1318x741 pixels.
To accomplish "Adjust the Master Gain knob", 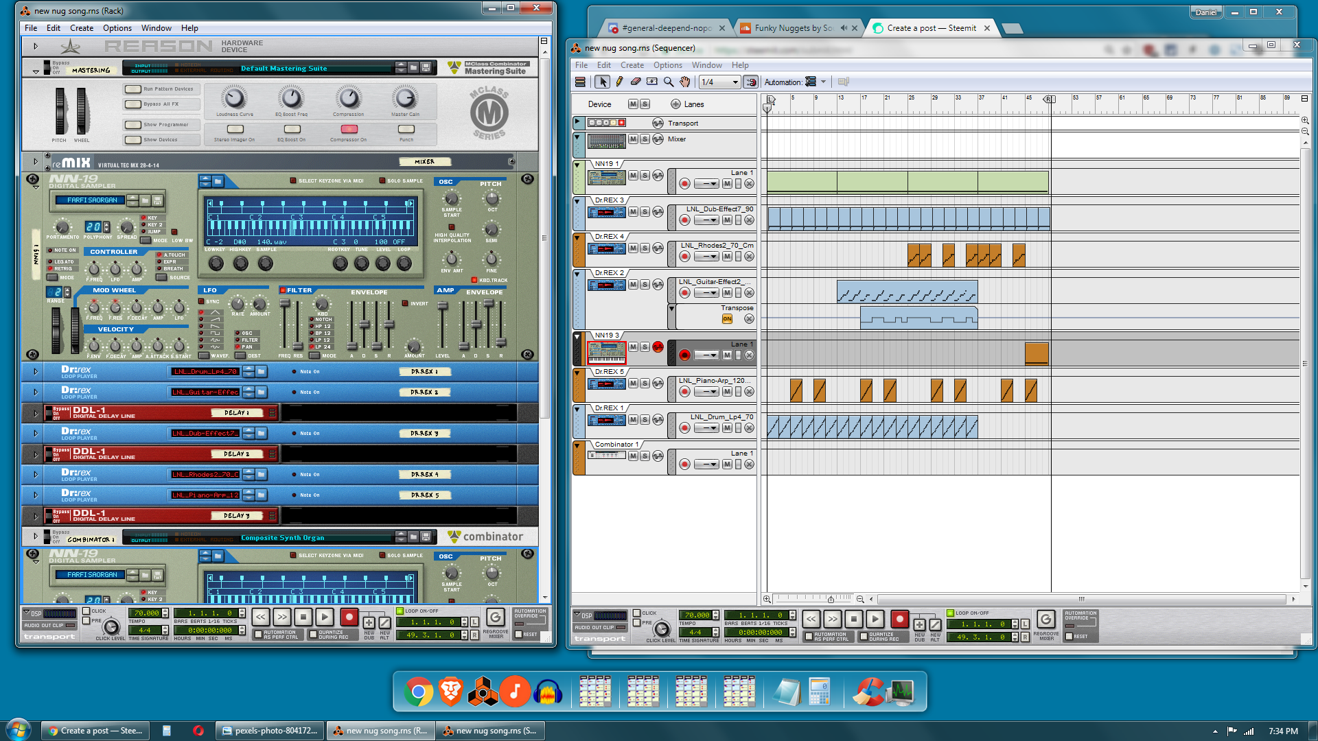I will 405,98.
